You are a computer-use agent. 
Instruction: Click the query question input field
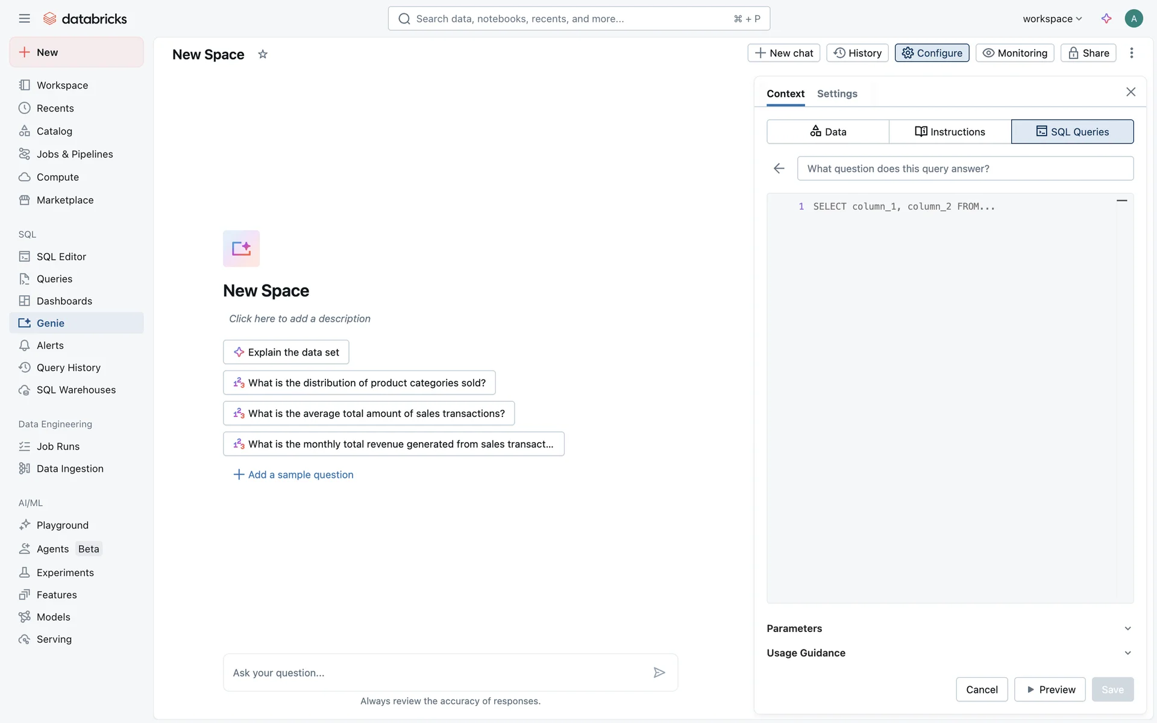click(965, 169)
